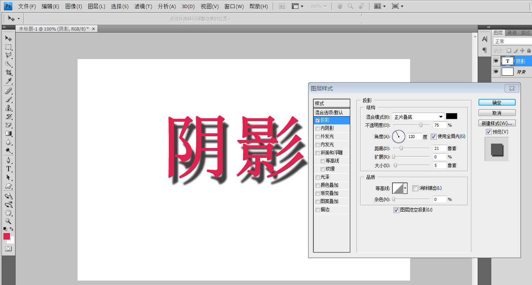Select the Move tool in the toolbox
Screen dimensions: 532x285
tap(8, 38)
